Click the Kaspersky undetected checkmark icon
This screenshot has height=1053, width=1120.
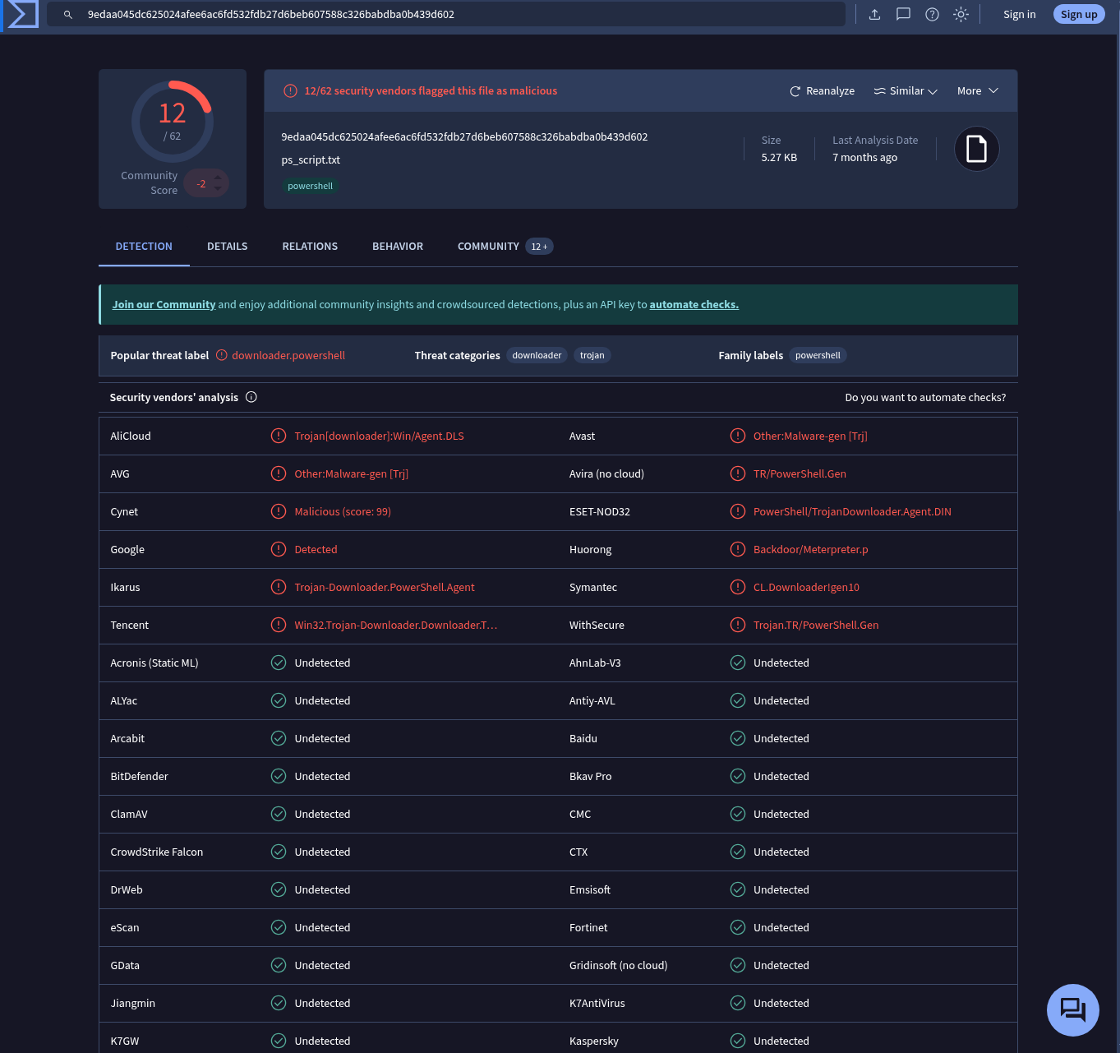coord(738,1041)
